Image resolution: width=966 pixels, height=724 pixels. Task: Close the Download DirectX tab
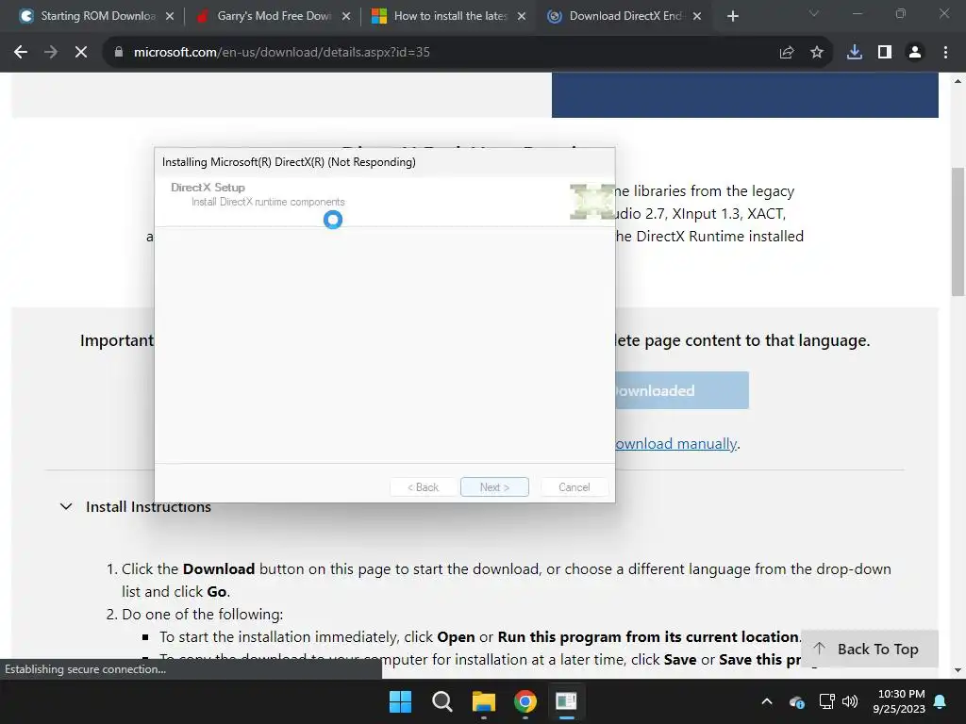coord(697,16)
